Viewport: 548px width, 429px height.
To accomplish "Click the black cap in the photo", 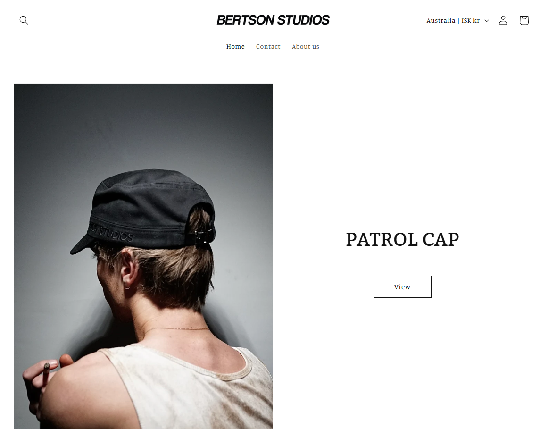I will coord(147,210).
